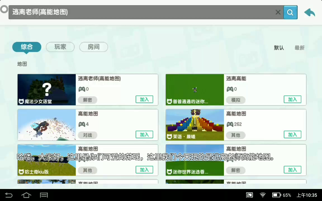
Task: Tap the blue back arrow icon
Action: 309,13
